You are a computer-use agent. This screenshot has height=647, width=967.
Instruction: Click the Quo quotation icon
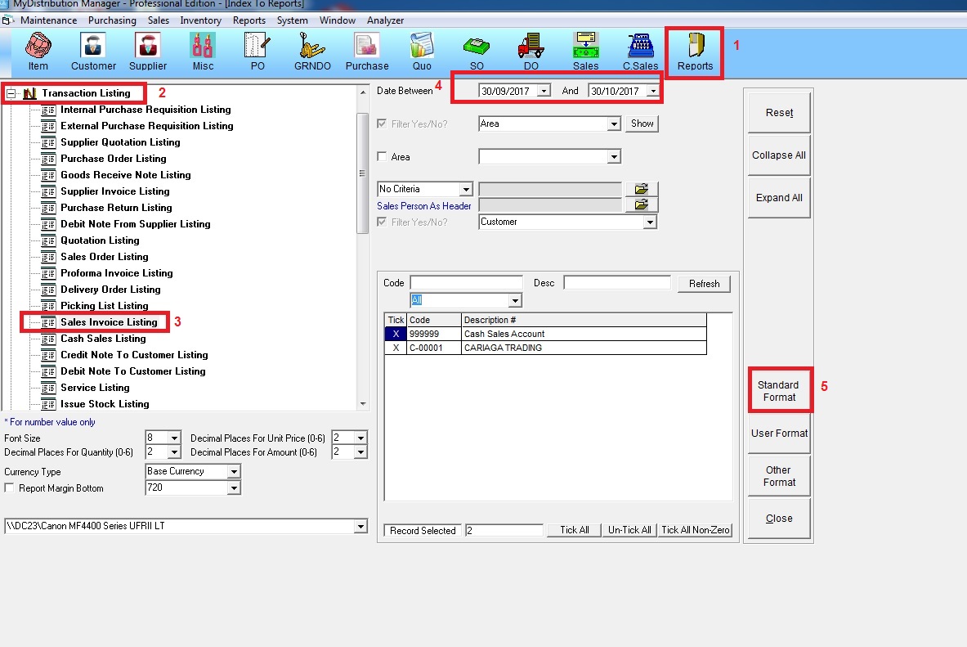point(422,51)
